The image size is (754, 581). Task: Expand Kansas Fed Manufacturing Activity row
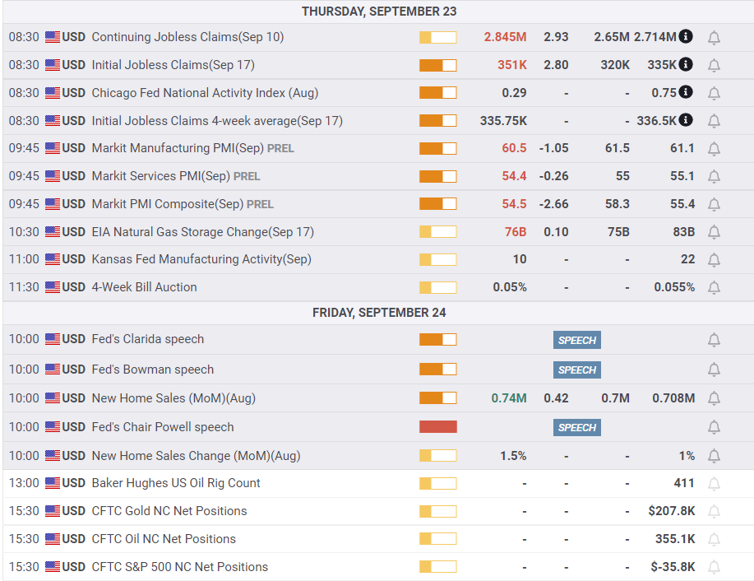coord(378,259)
